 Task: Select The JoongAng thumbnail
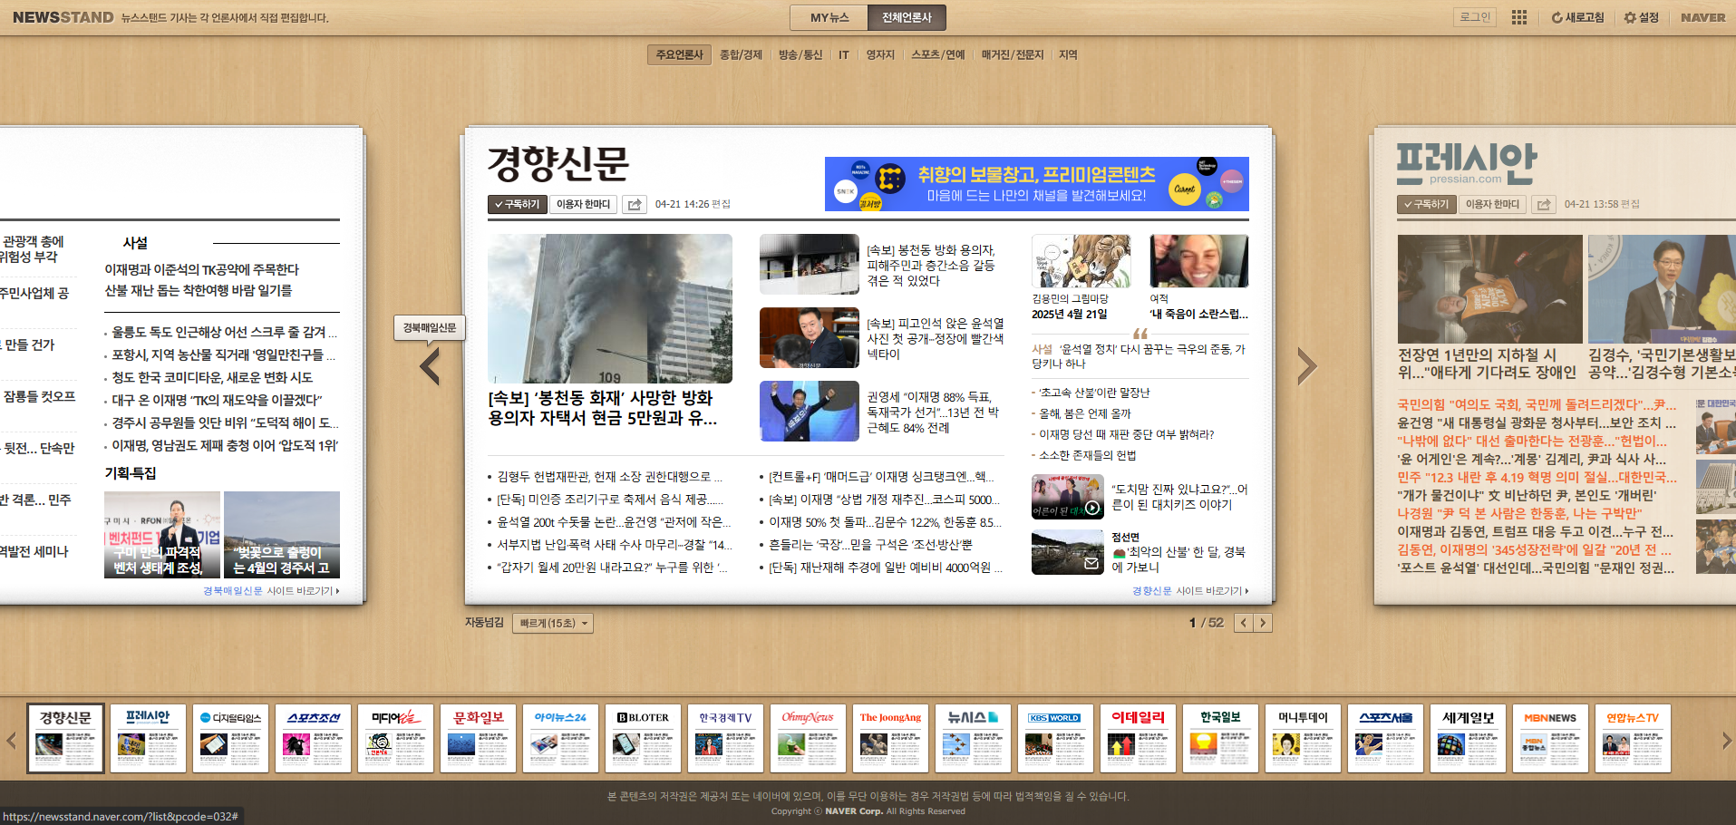point(890,738)
